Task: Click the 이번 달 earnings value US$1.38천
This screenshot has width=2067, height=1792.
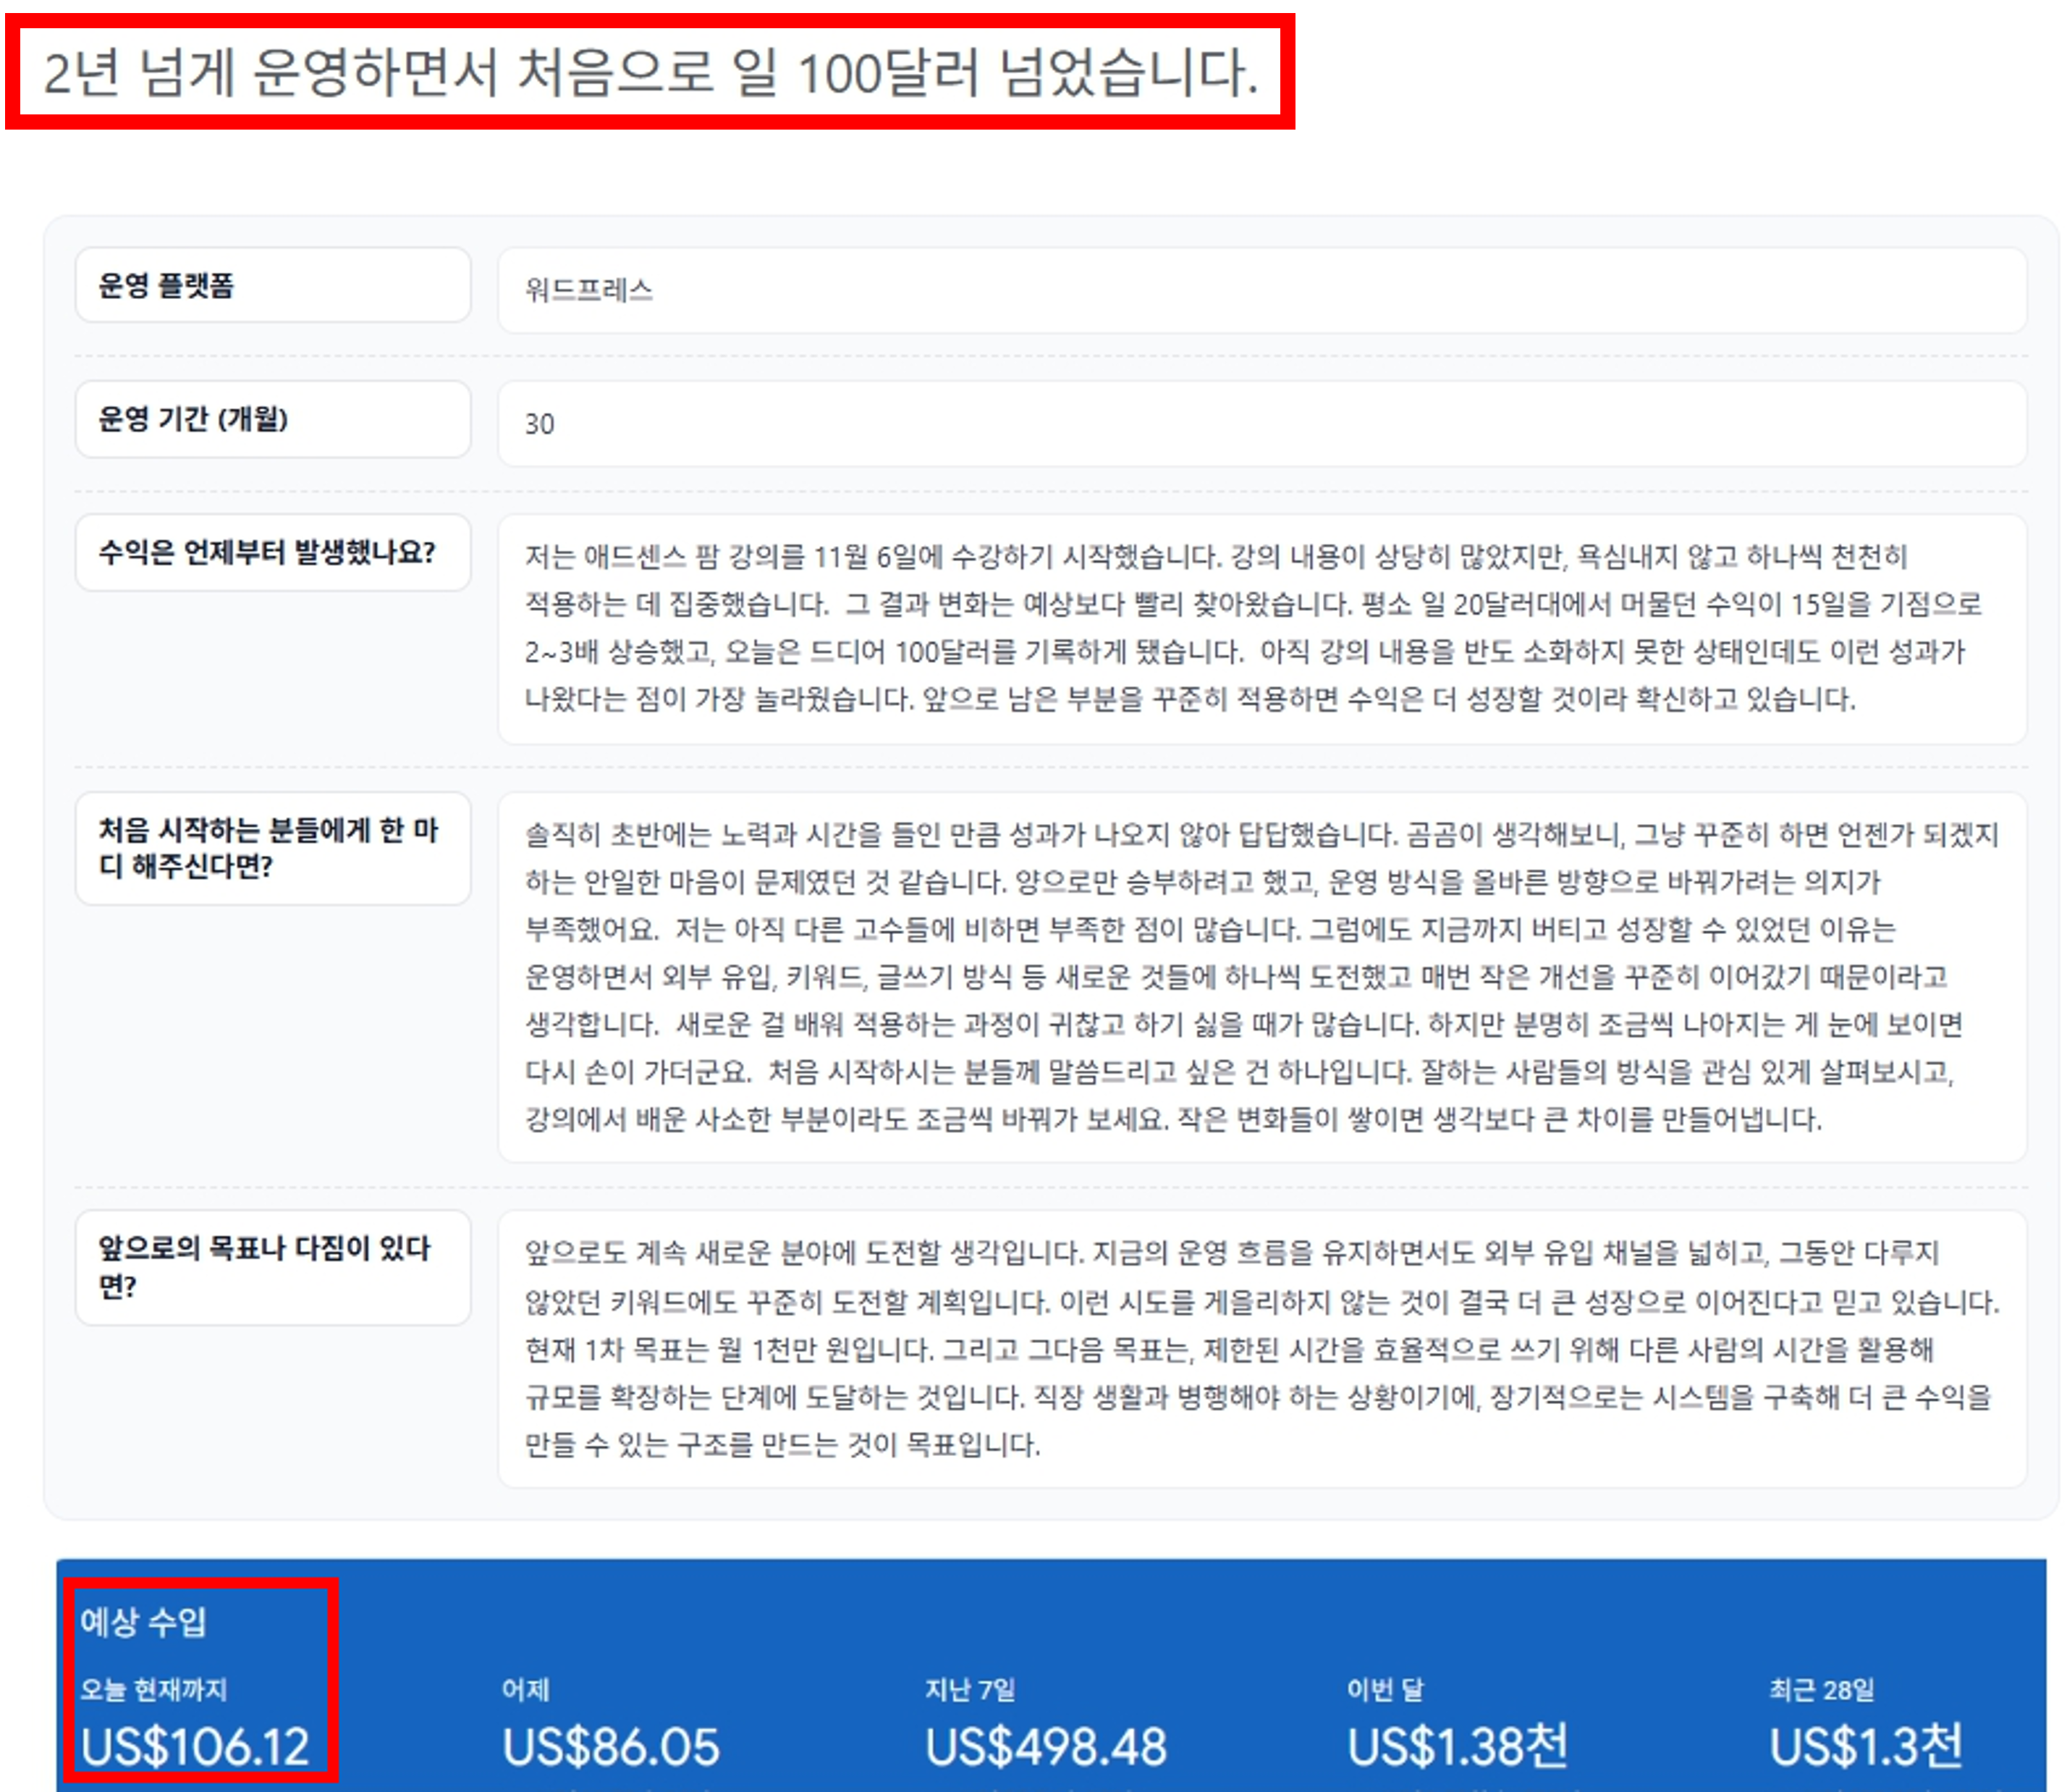Action: pyautogui.click(x=1458, y=1747)
